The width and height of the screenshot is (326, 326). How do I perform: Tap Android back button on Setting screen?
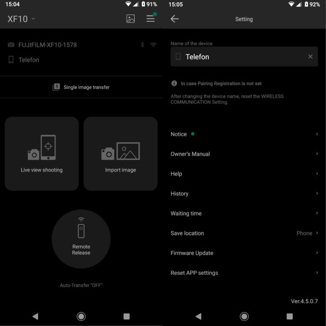tap(199, 316)
